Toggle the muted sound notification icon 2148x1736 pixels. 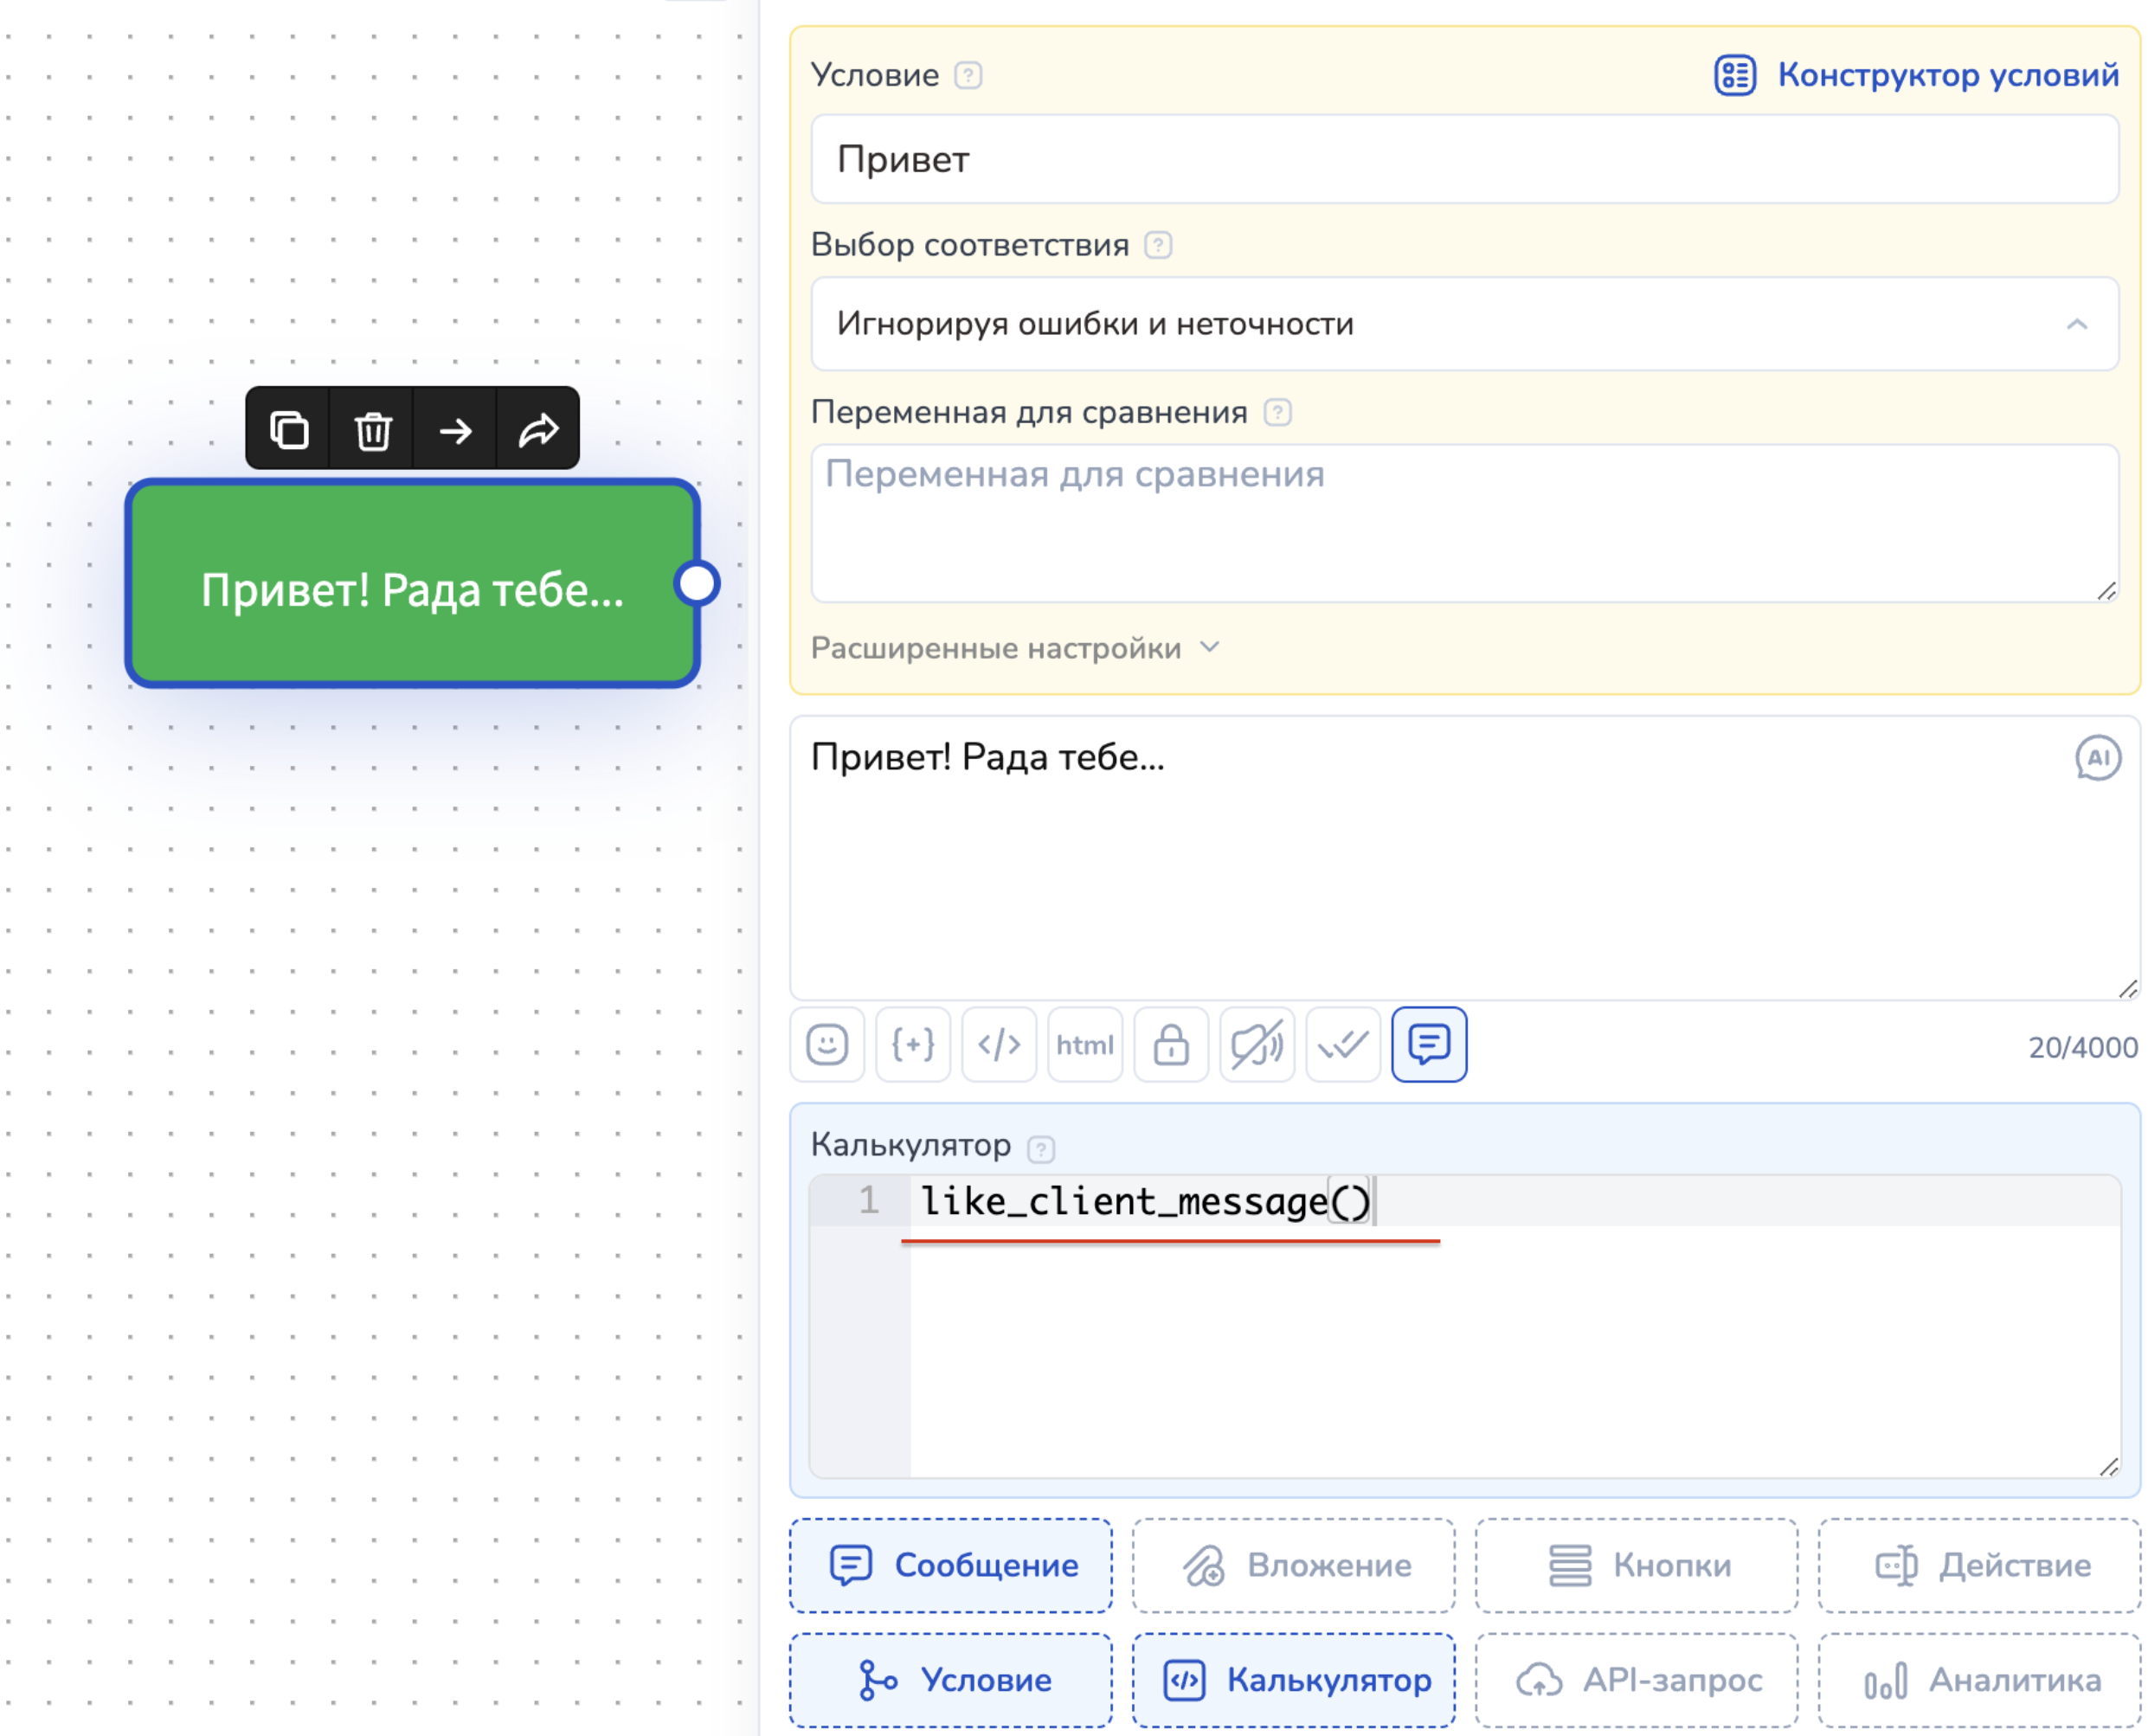(x=1257, y=1045)
